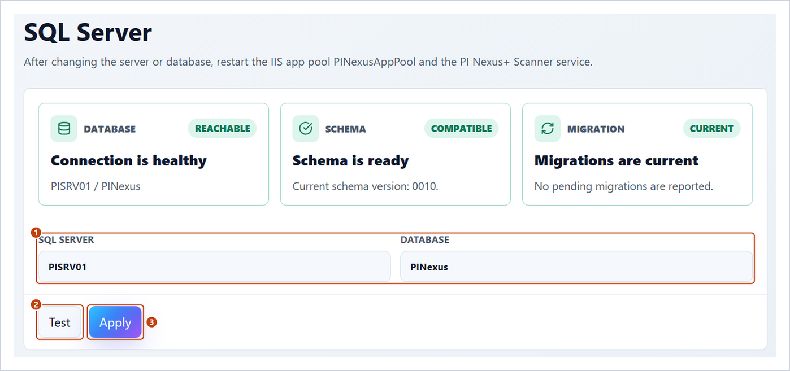This screenshot has height=371, width=790.
Task: Click 'Current schema version: 0010.' text
Action: tap(365, 186)
